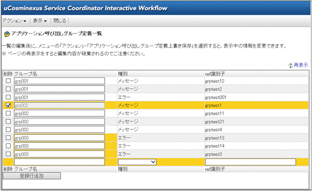This screenshot has height=191, width=312.
Task: Click 閉じる in the menu bar
Action: [60, 21]
